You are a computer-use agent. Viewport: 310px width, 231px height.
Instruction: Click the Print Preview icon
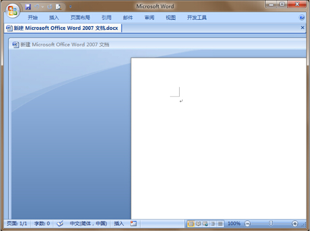click(x=58, y=7)
